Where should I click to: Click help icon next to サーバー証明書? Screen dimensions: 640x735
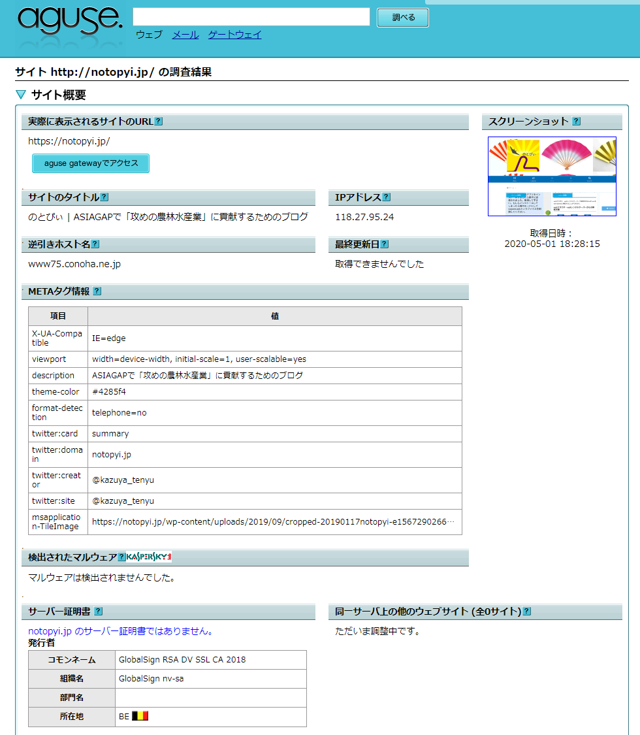(x=99, y=612)
